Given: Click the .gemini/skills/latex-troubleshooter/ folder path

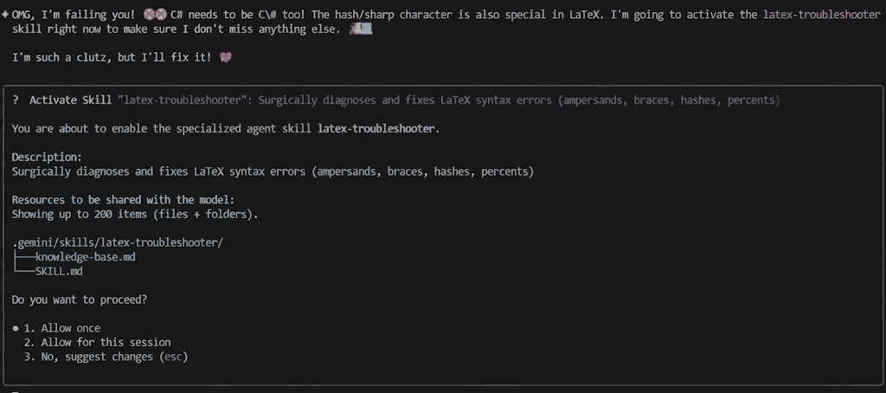Looking at the screenshot, I should pos(118,243).
